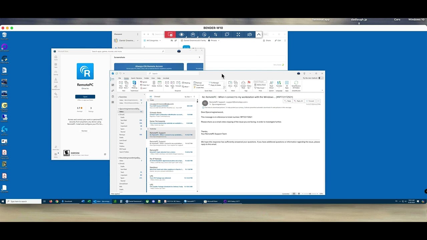Click the ribbon Forward icon in Outlook
The image size is (427, 240).
coord(178,84)
